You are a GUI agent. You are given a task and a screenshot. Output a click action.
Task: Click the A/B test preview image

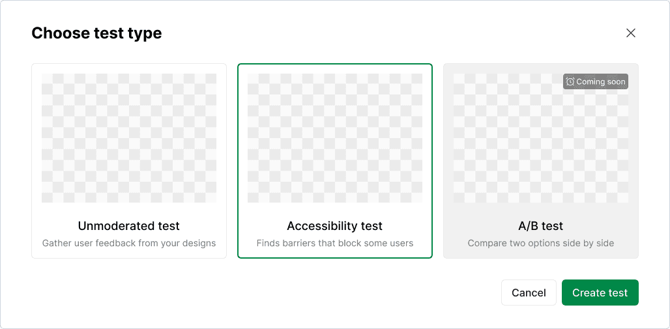541,138
